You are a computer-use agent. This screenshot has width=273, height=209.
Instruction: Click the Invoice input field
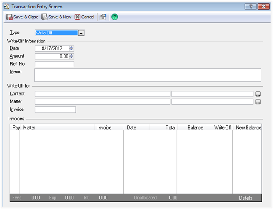[x=55, y=109]
